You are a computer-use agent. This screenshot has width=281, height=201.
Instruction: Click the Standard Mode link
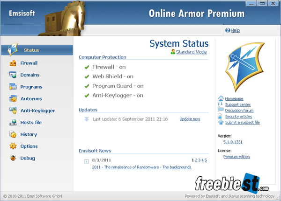tap(191, 52)
